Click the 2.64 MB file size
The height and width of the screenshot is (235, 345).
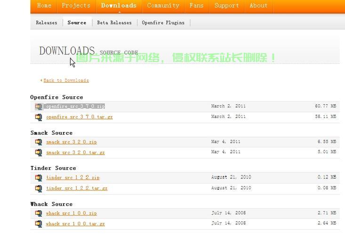(x=327, y=223)
